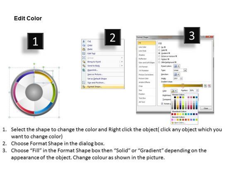Select the Gradient fill radio button
The height and width of the screenshot is (174, 232).
159,53
